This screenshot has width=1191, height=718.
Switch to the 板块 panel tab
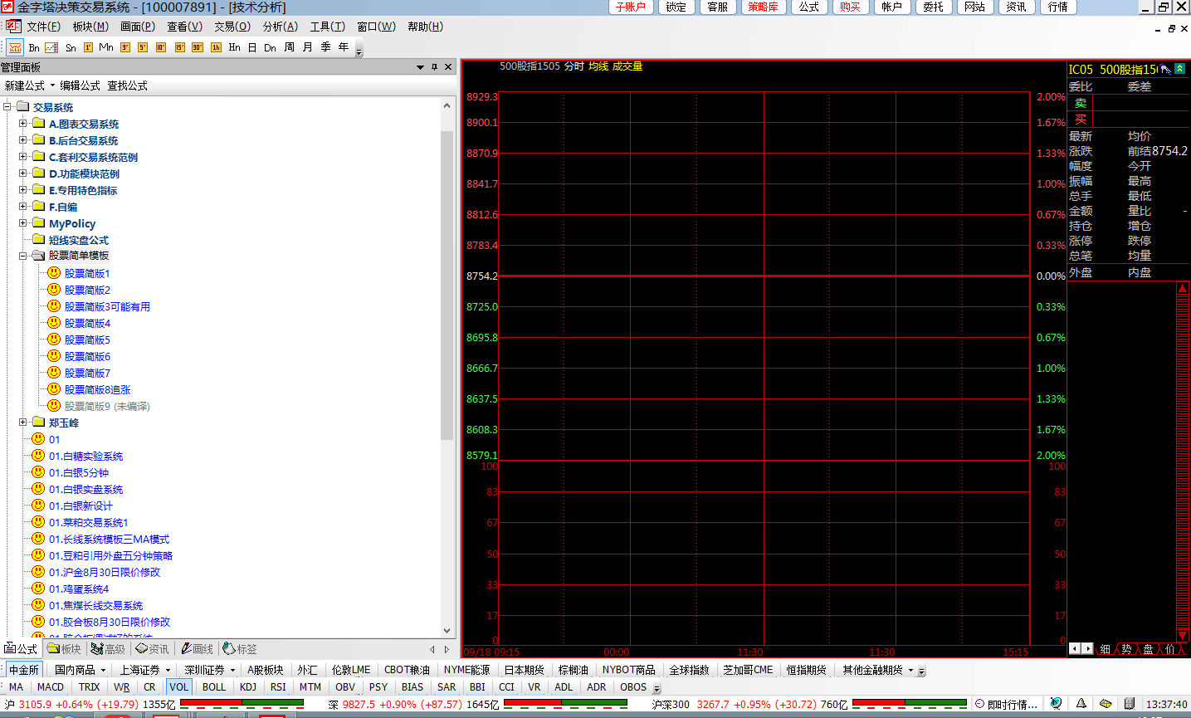pos(65,649)
